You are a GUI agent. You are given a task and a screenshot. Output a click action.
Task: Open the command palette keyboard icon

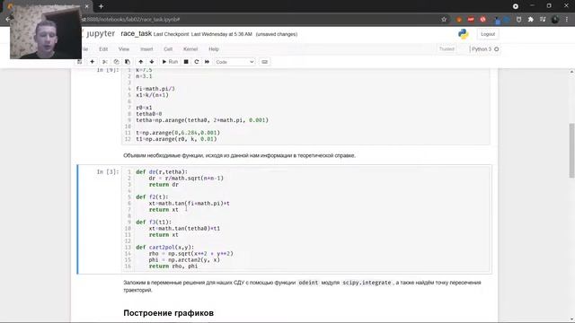point(264,62)
